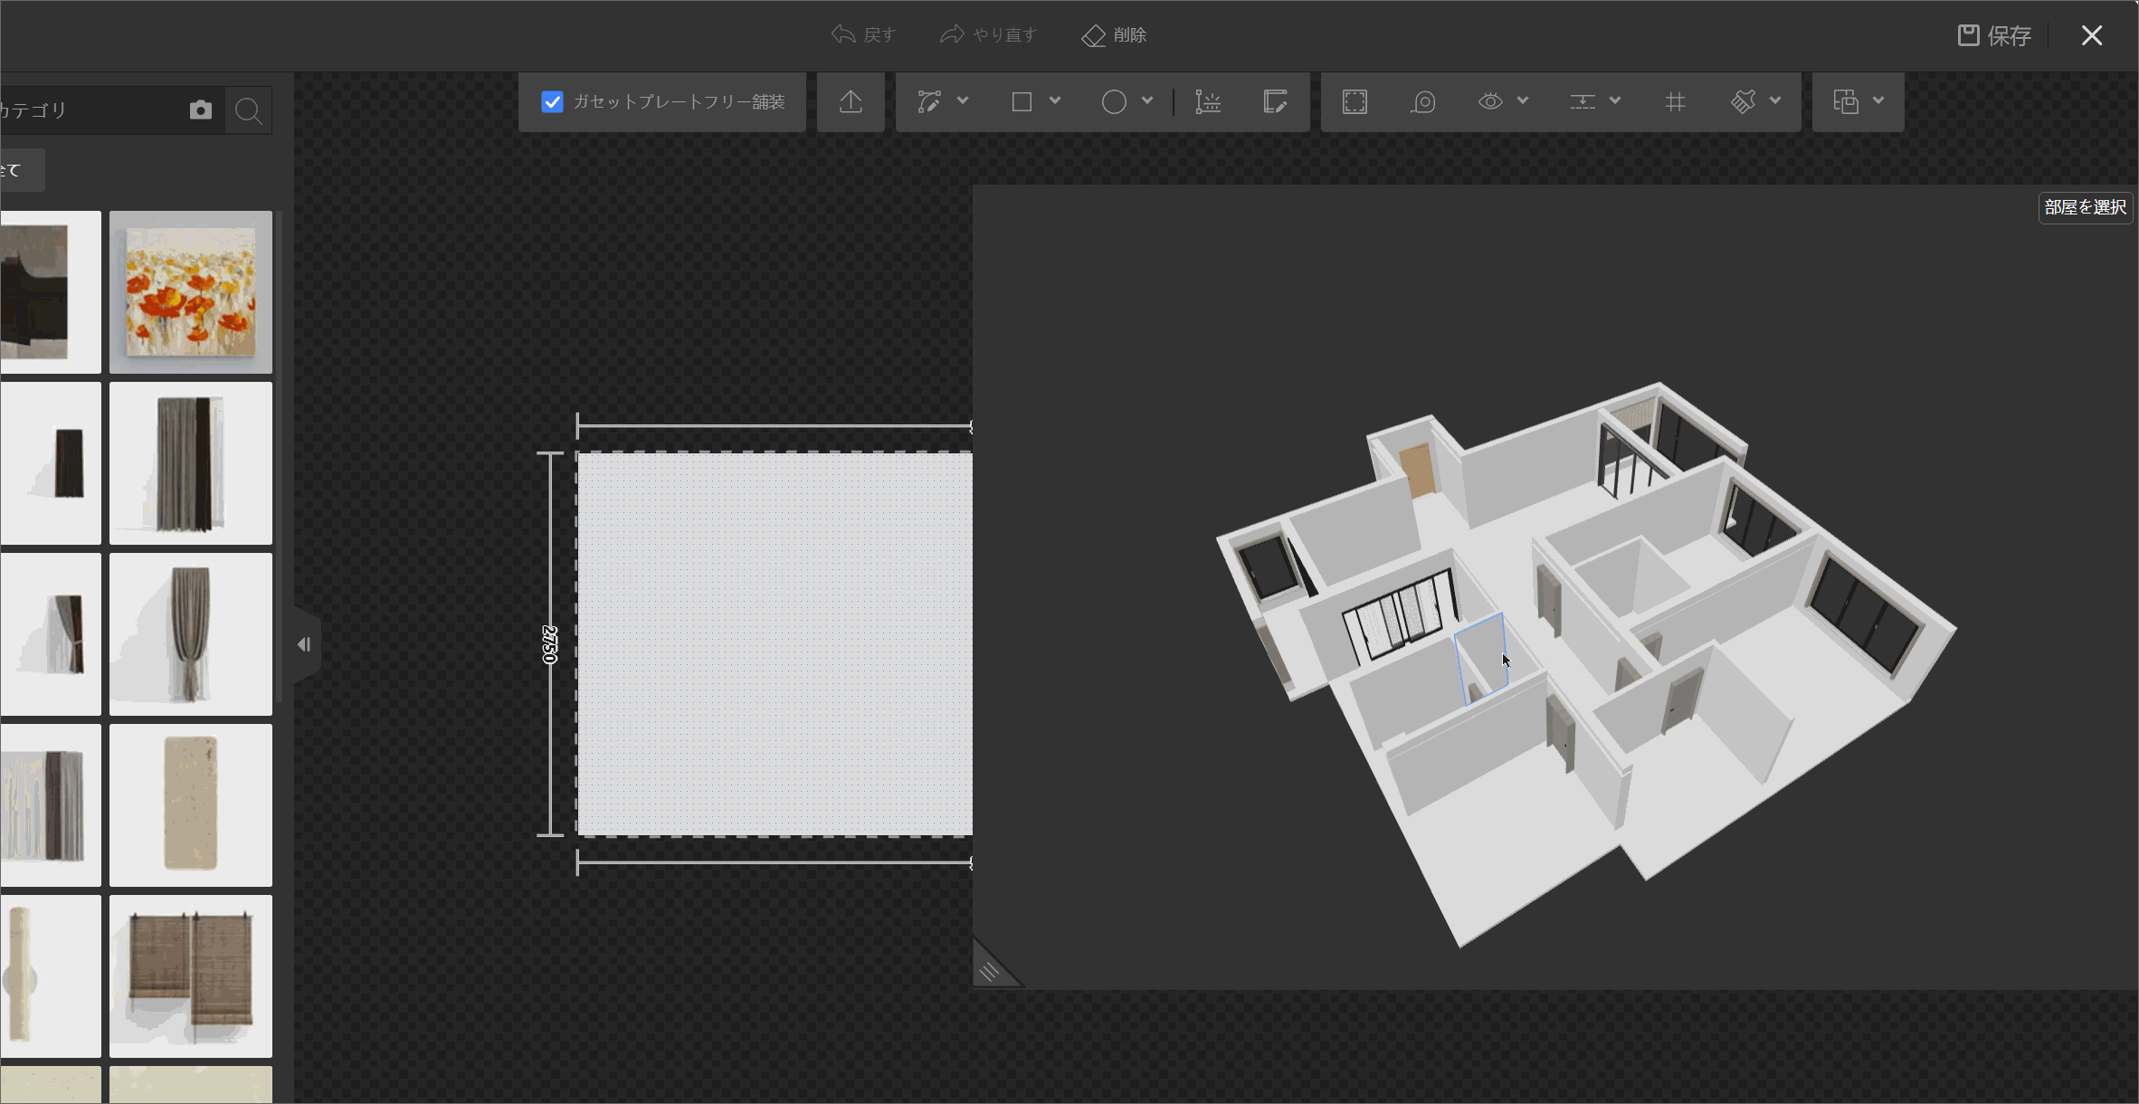Click the 保存 save button
The width and height of the screenshot is (2139, 1104).
click(x=1994, y=35)
